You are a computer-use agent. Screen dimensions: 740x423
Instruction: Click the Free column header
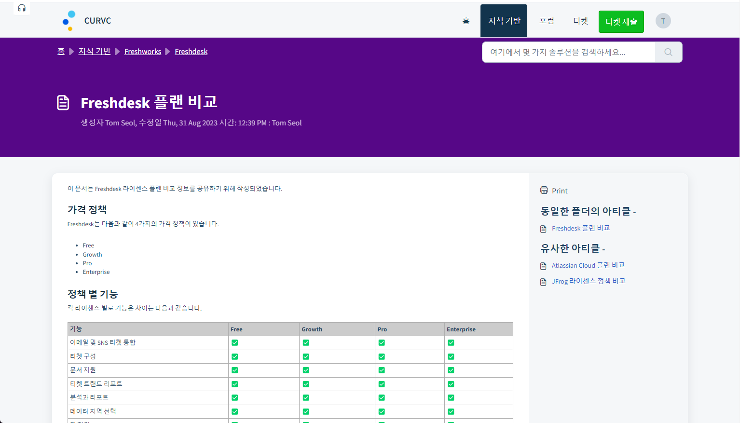(x=264, y=329)
